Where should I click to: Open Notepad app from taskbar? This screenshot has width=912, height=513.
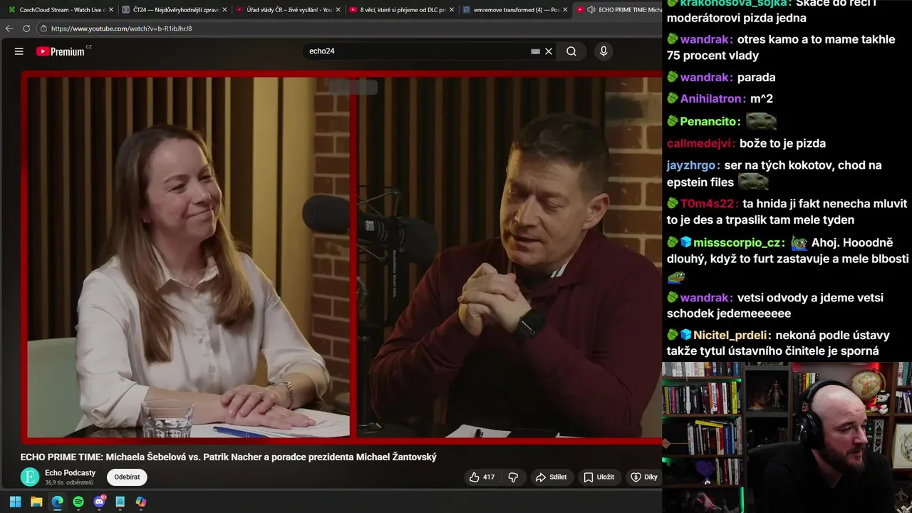coord(120,502)
